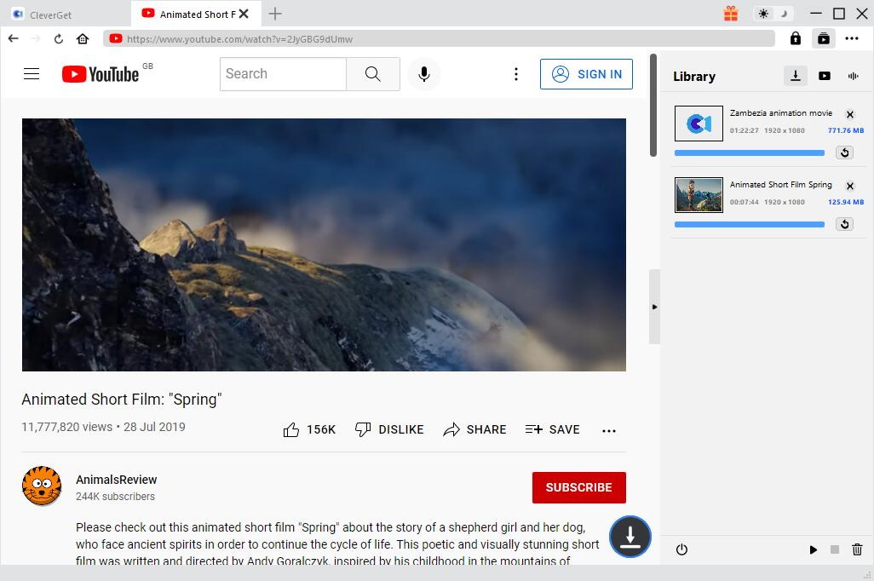Click the power icon at Library bottom

pos(681,549)
